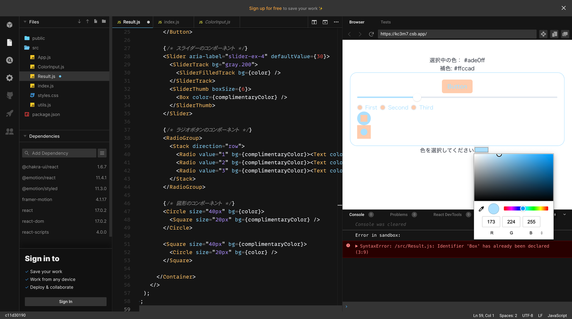The height and width of the screenshot is (319, 572).
Task: Toggle the split editor layout icon
Action: [314, 22]
